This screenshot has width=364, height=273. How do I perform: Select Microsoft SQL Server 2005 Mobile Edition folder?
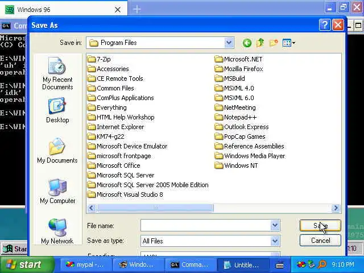click(x=148, y=185)
